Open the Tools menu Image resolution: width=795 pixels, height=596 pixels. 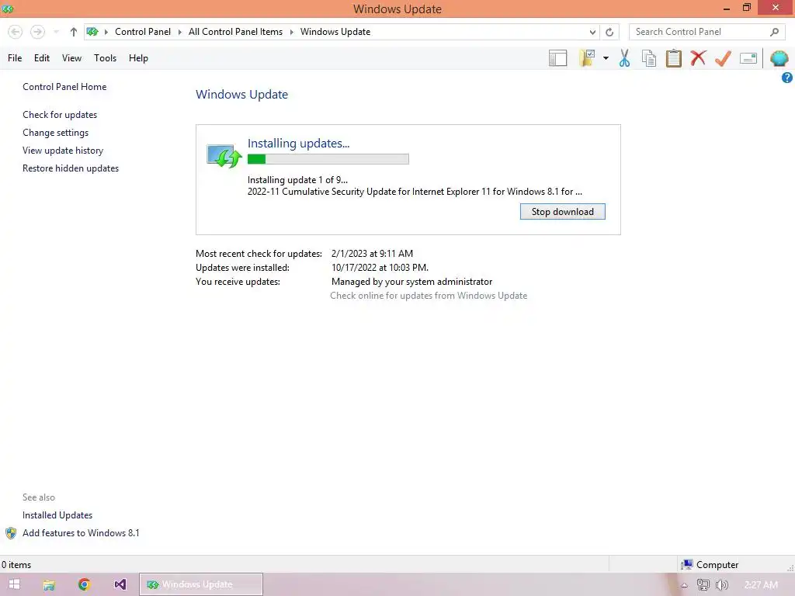pyautogui.click(x=105, y=58)
